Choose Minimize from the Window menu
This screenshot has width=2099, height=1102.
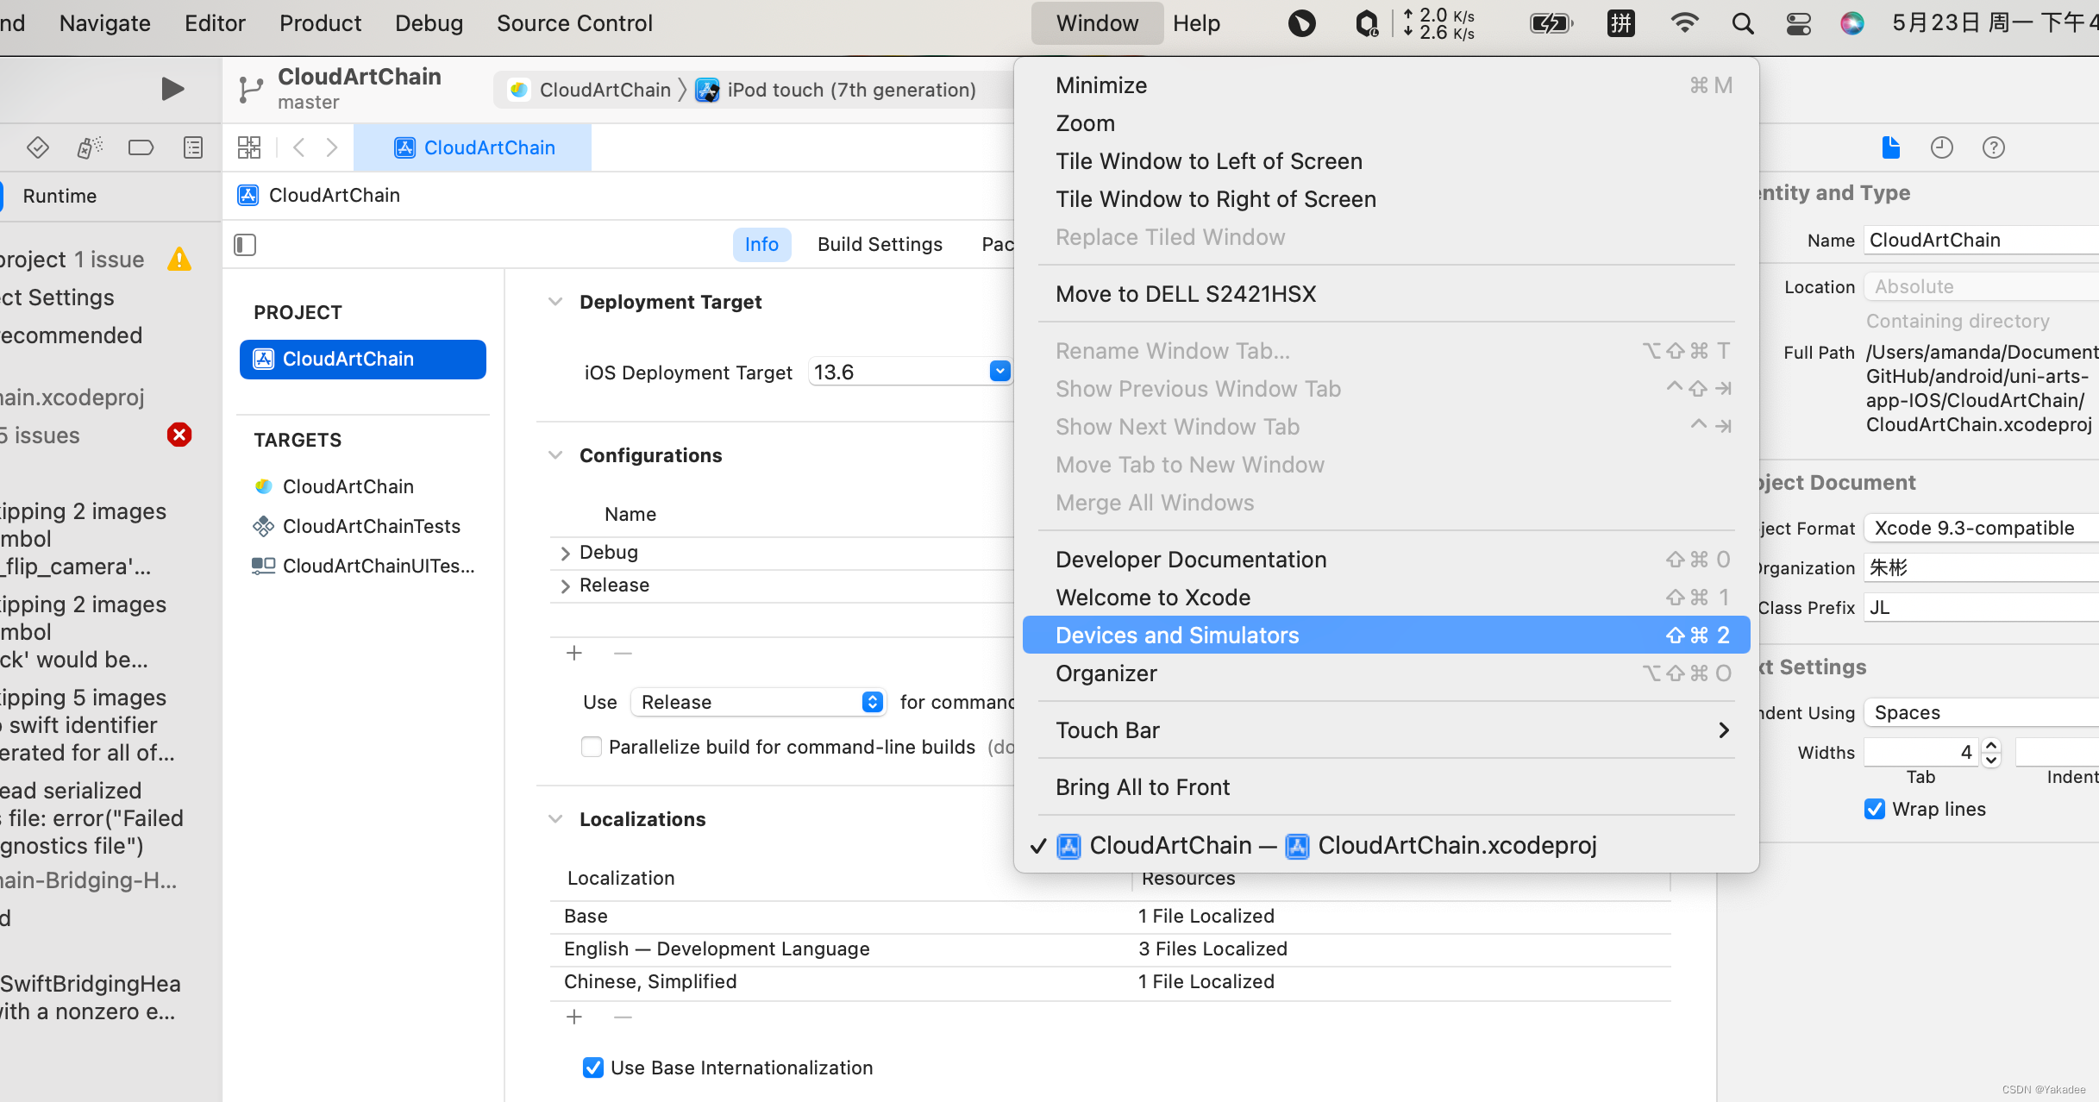(1386, 85)
